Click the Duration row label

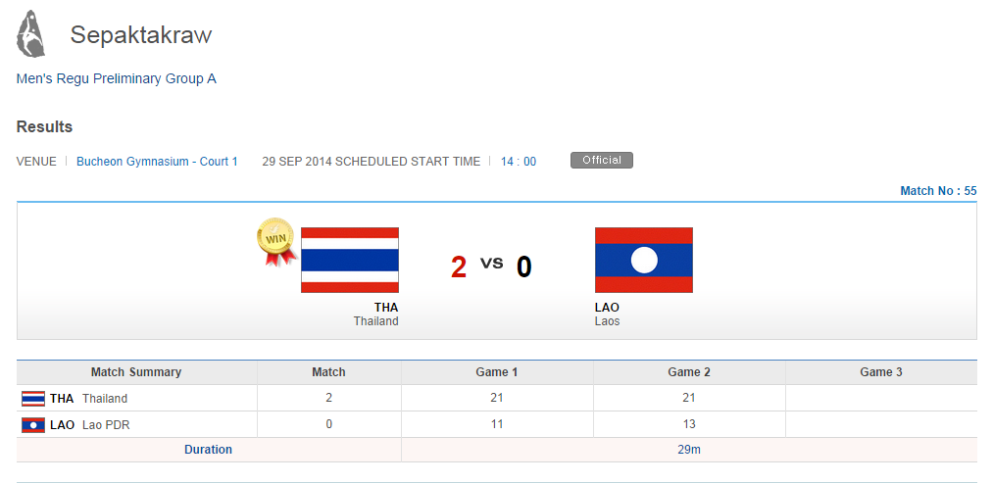208,450
